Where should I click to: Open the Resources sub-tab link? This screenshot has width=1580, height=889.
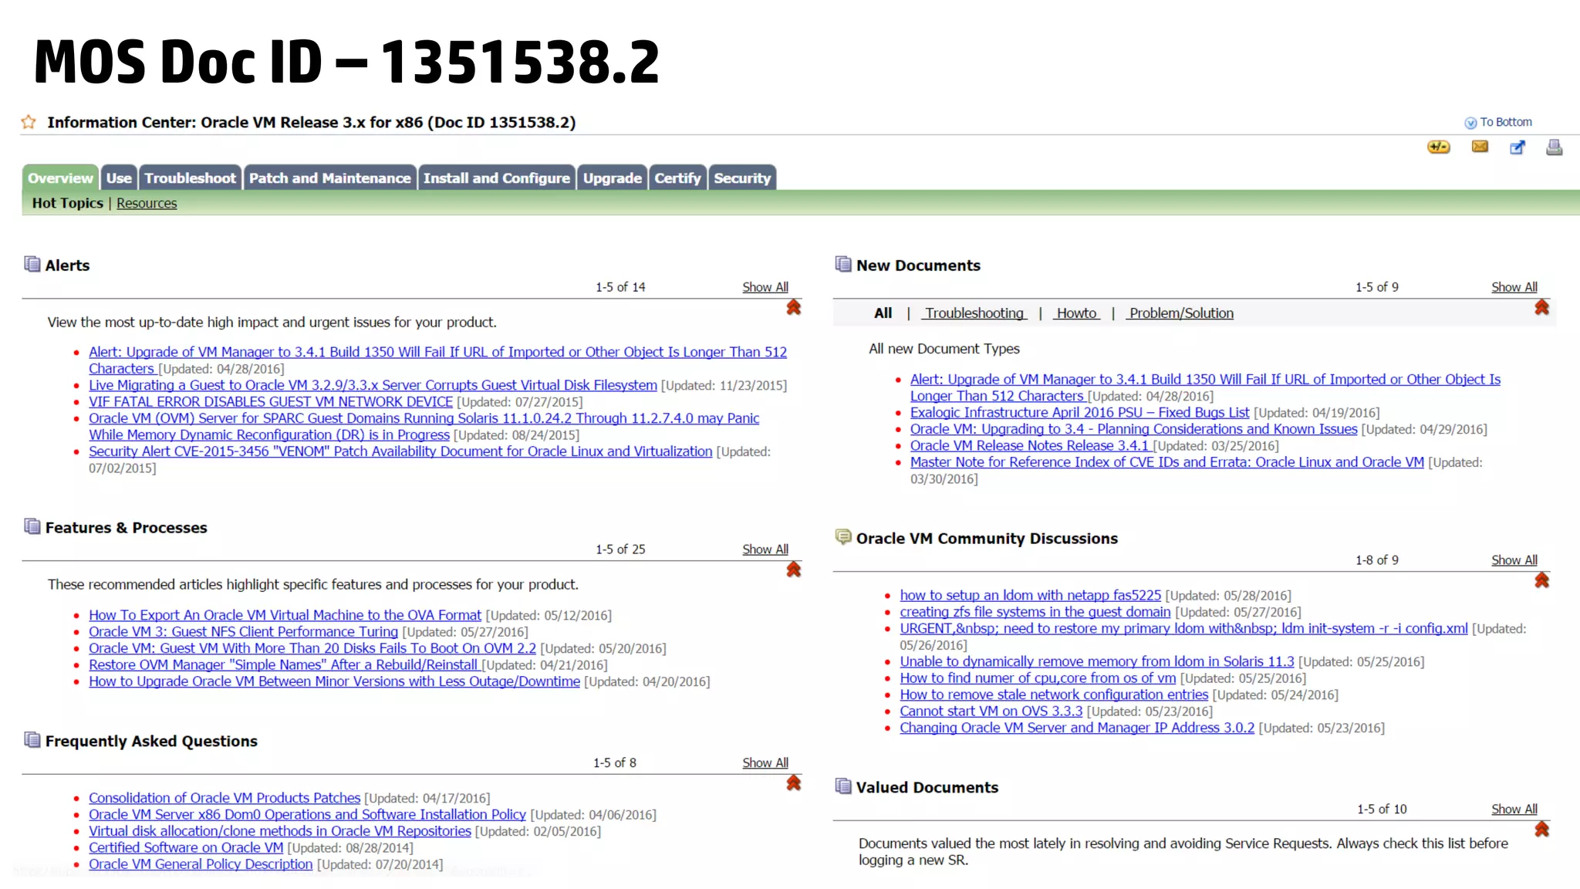click(147, 203)
